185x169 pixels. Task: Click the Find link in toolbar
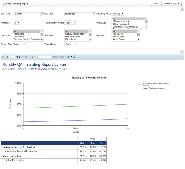[54, 57]
